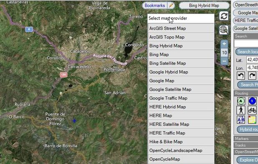Click the Google Map quick button
Viewport: 258px width, 164px height.
245,12
